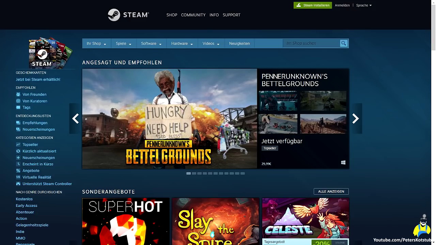Click the Von Freunden friends icon

pos(18,94)
